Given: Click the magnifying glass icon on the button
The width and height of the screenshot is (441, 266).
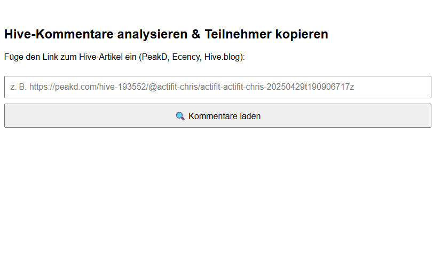Looking at the screenshot, I should coord(180,116).
